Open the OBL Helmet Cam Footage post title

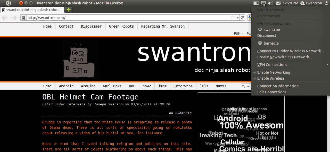click(90, 97)
